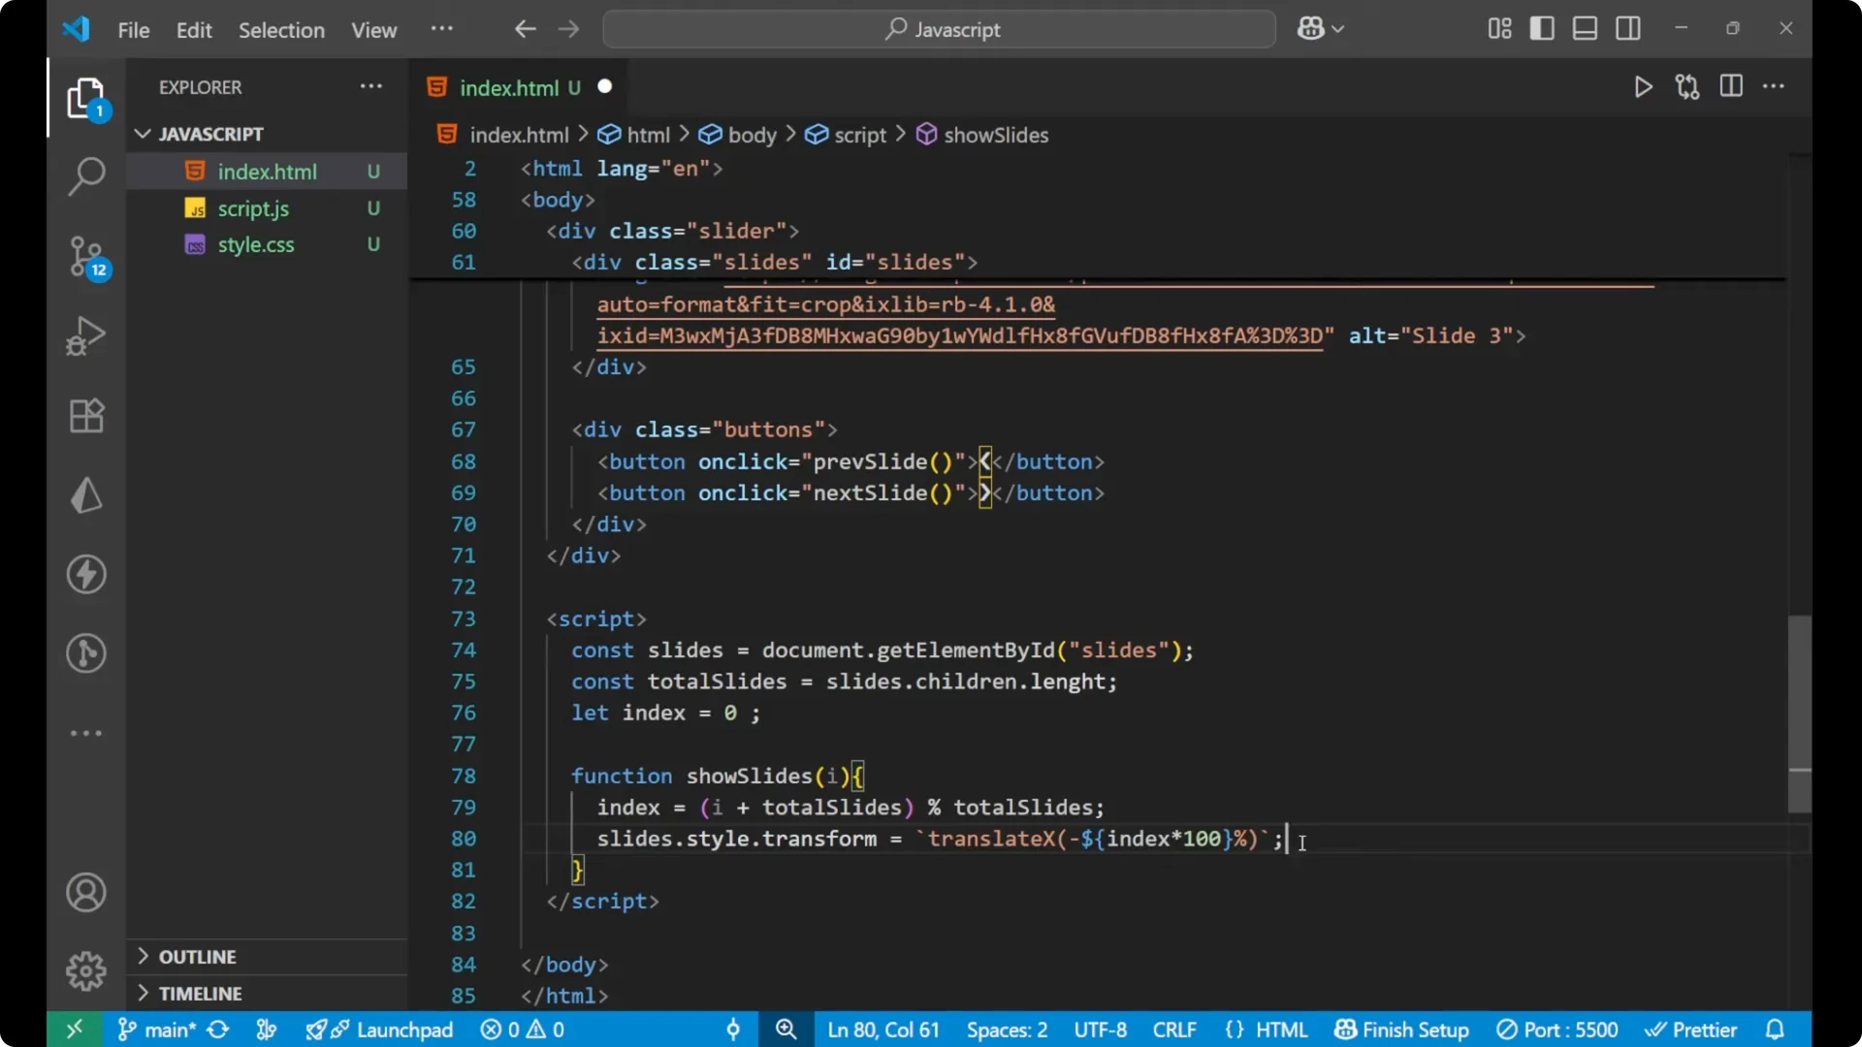Select the index.html editor tab

[510, 87]
